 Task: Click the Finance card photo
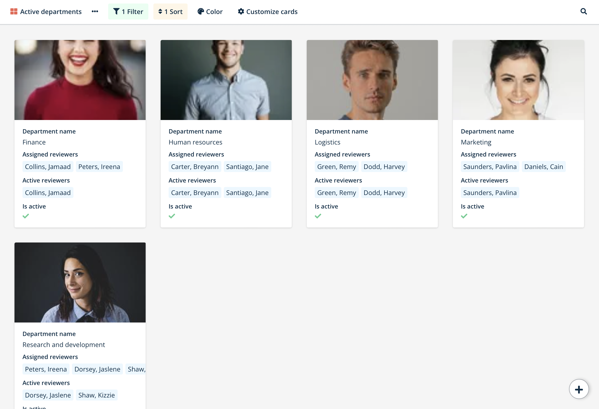pyautogui.click(x=80, y=80)
